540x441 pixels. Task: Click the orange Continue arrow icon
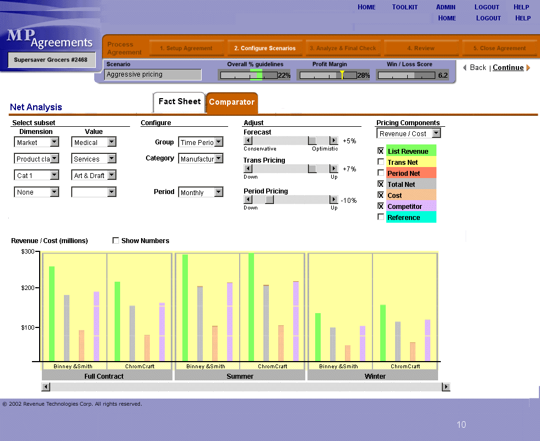[x=528, y=68]
